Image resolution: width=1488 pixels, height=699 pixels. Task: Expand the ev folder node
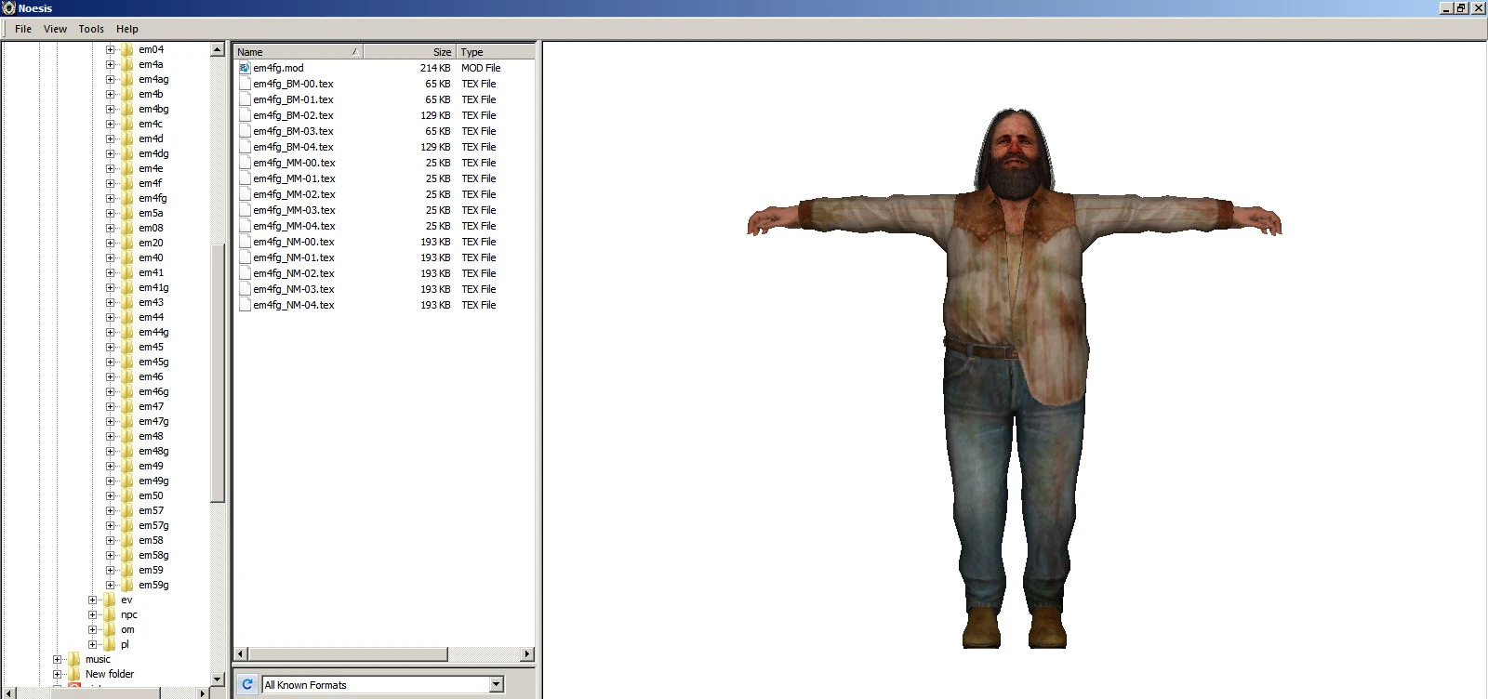pyautogui.click(x=92, y=600)
